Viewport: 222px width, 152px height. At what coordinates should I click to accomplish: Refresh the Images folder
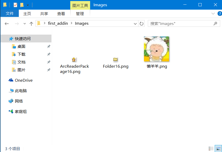click(142, 24)
